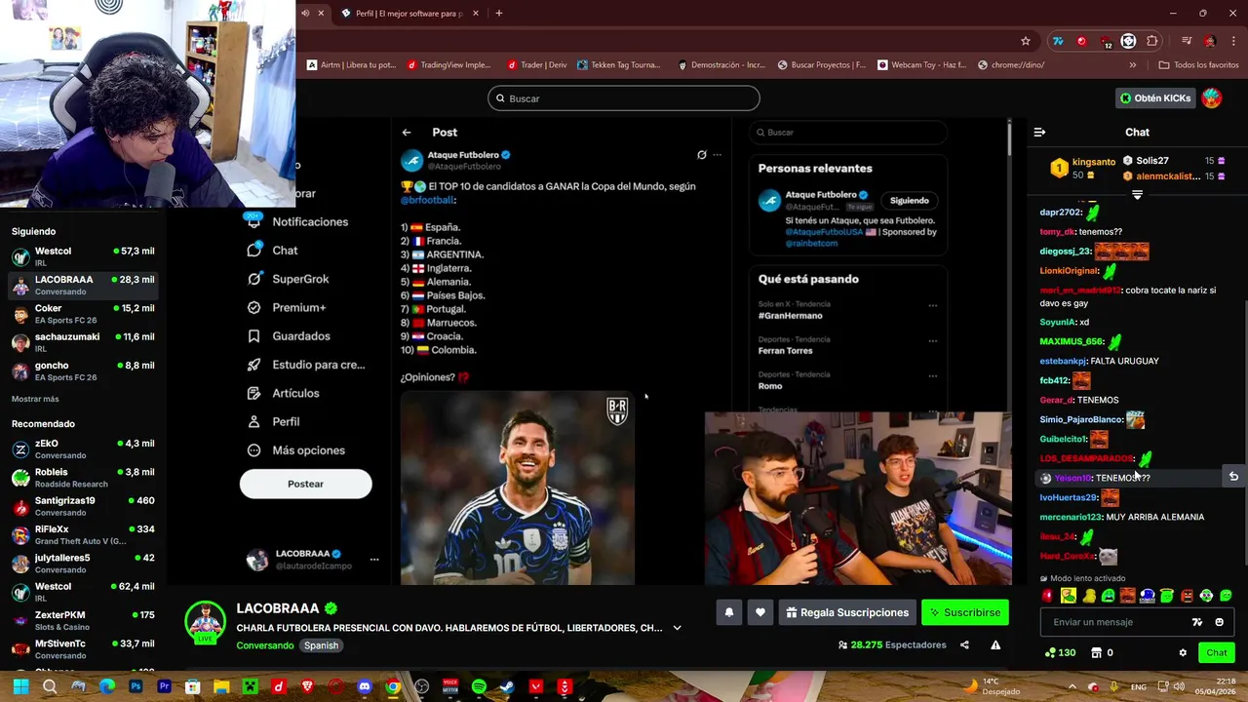Click the X Buscar search field

click(x=848, y=132)
